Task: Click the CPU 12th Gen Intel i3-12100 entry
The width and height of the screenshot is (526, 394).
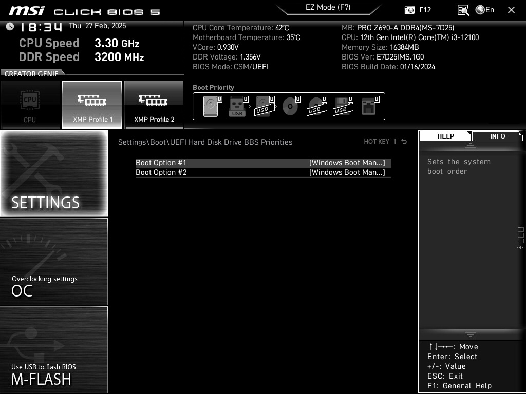Action: coord(410,37)
